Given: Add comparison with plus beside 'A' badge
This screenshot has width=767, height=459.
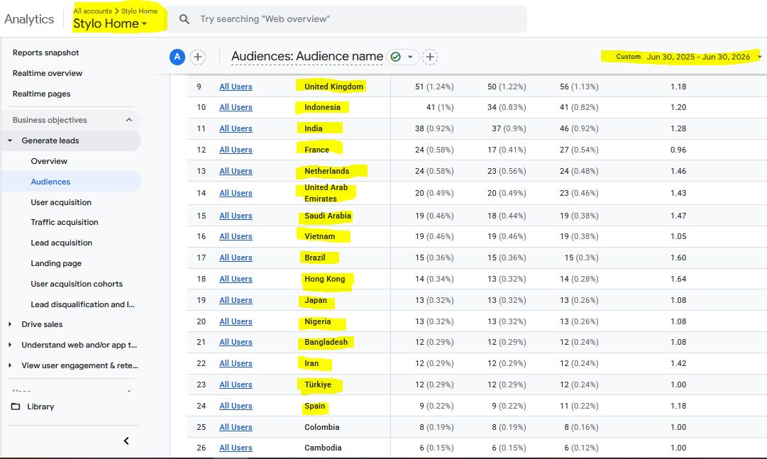Looking at the screenshot, I should (x=198, y=57).
